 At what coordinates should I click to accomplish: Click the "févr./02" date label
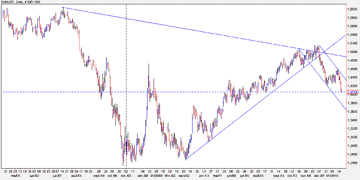pos(170,176)
